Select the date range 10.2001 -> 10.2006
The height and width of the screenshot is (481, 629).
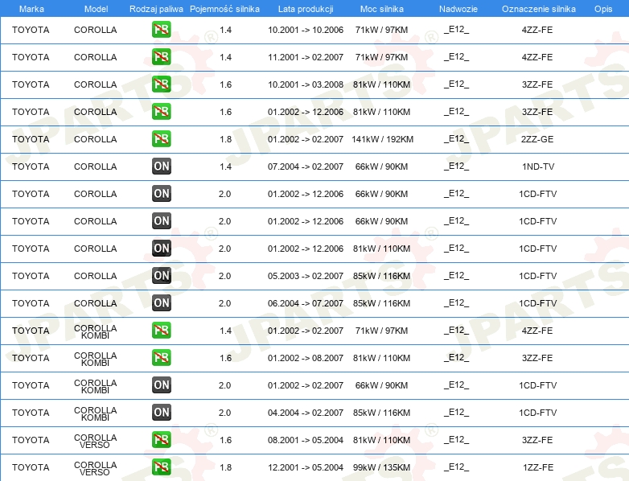click(306, 30)
